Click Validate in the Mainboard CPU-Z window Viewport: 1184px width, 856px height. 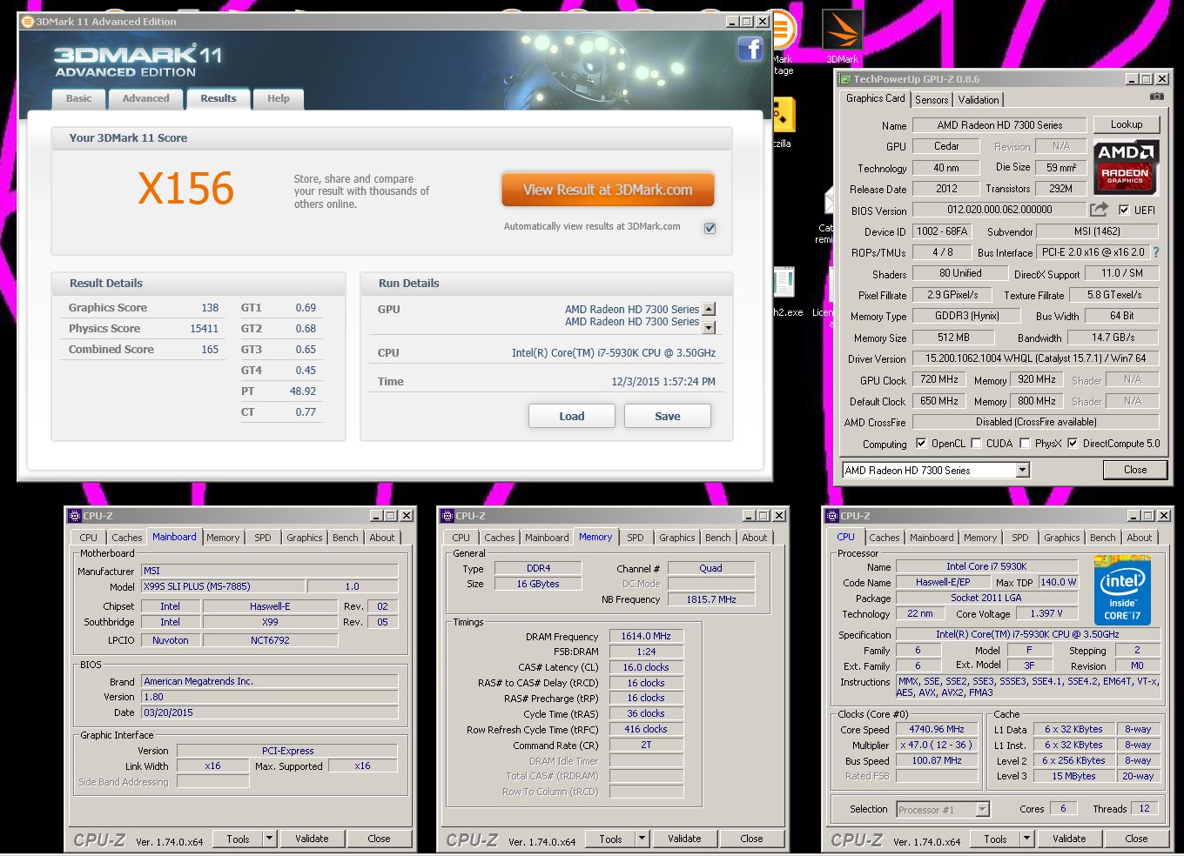[x=312, y=839]
